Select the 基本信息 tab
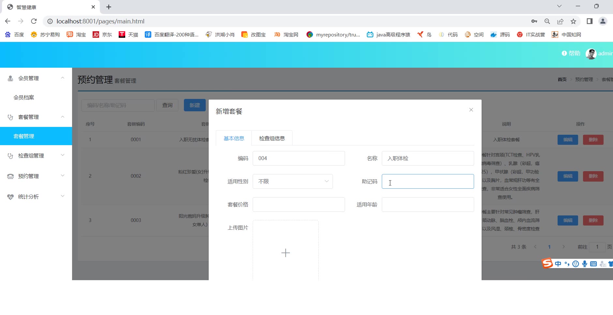The width and height of the screenshot is (613, 315). [x=234, y=138]
